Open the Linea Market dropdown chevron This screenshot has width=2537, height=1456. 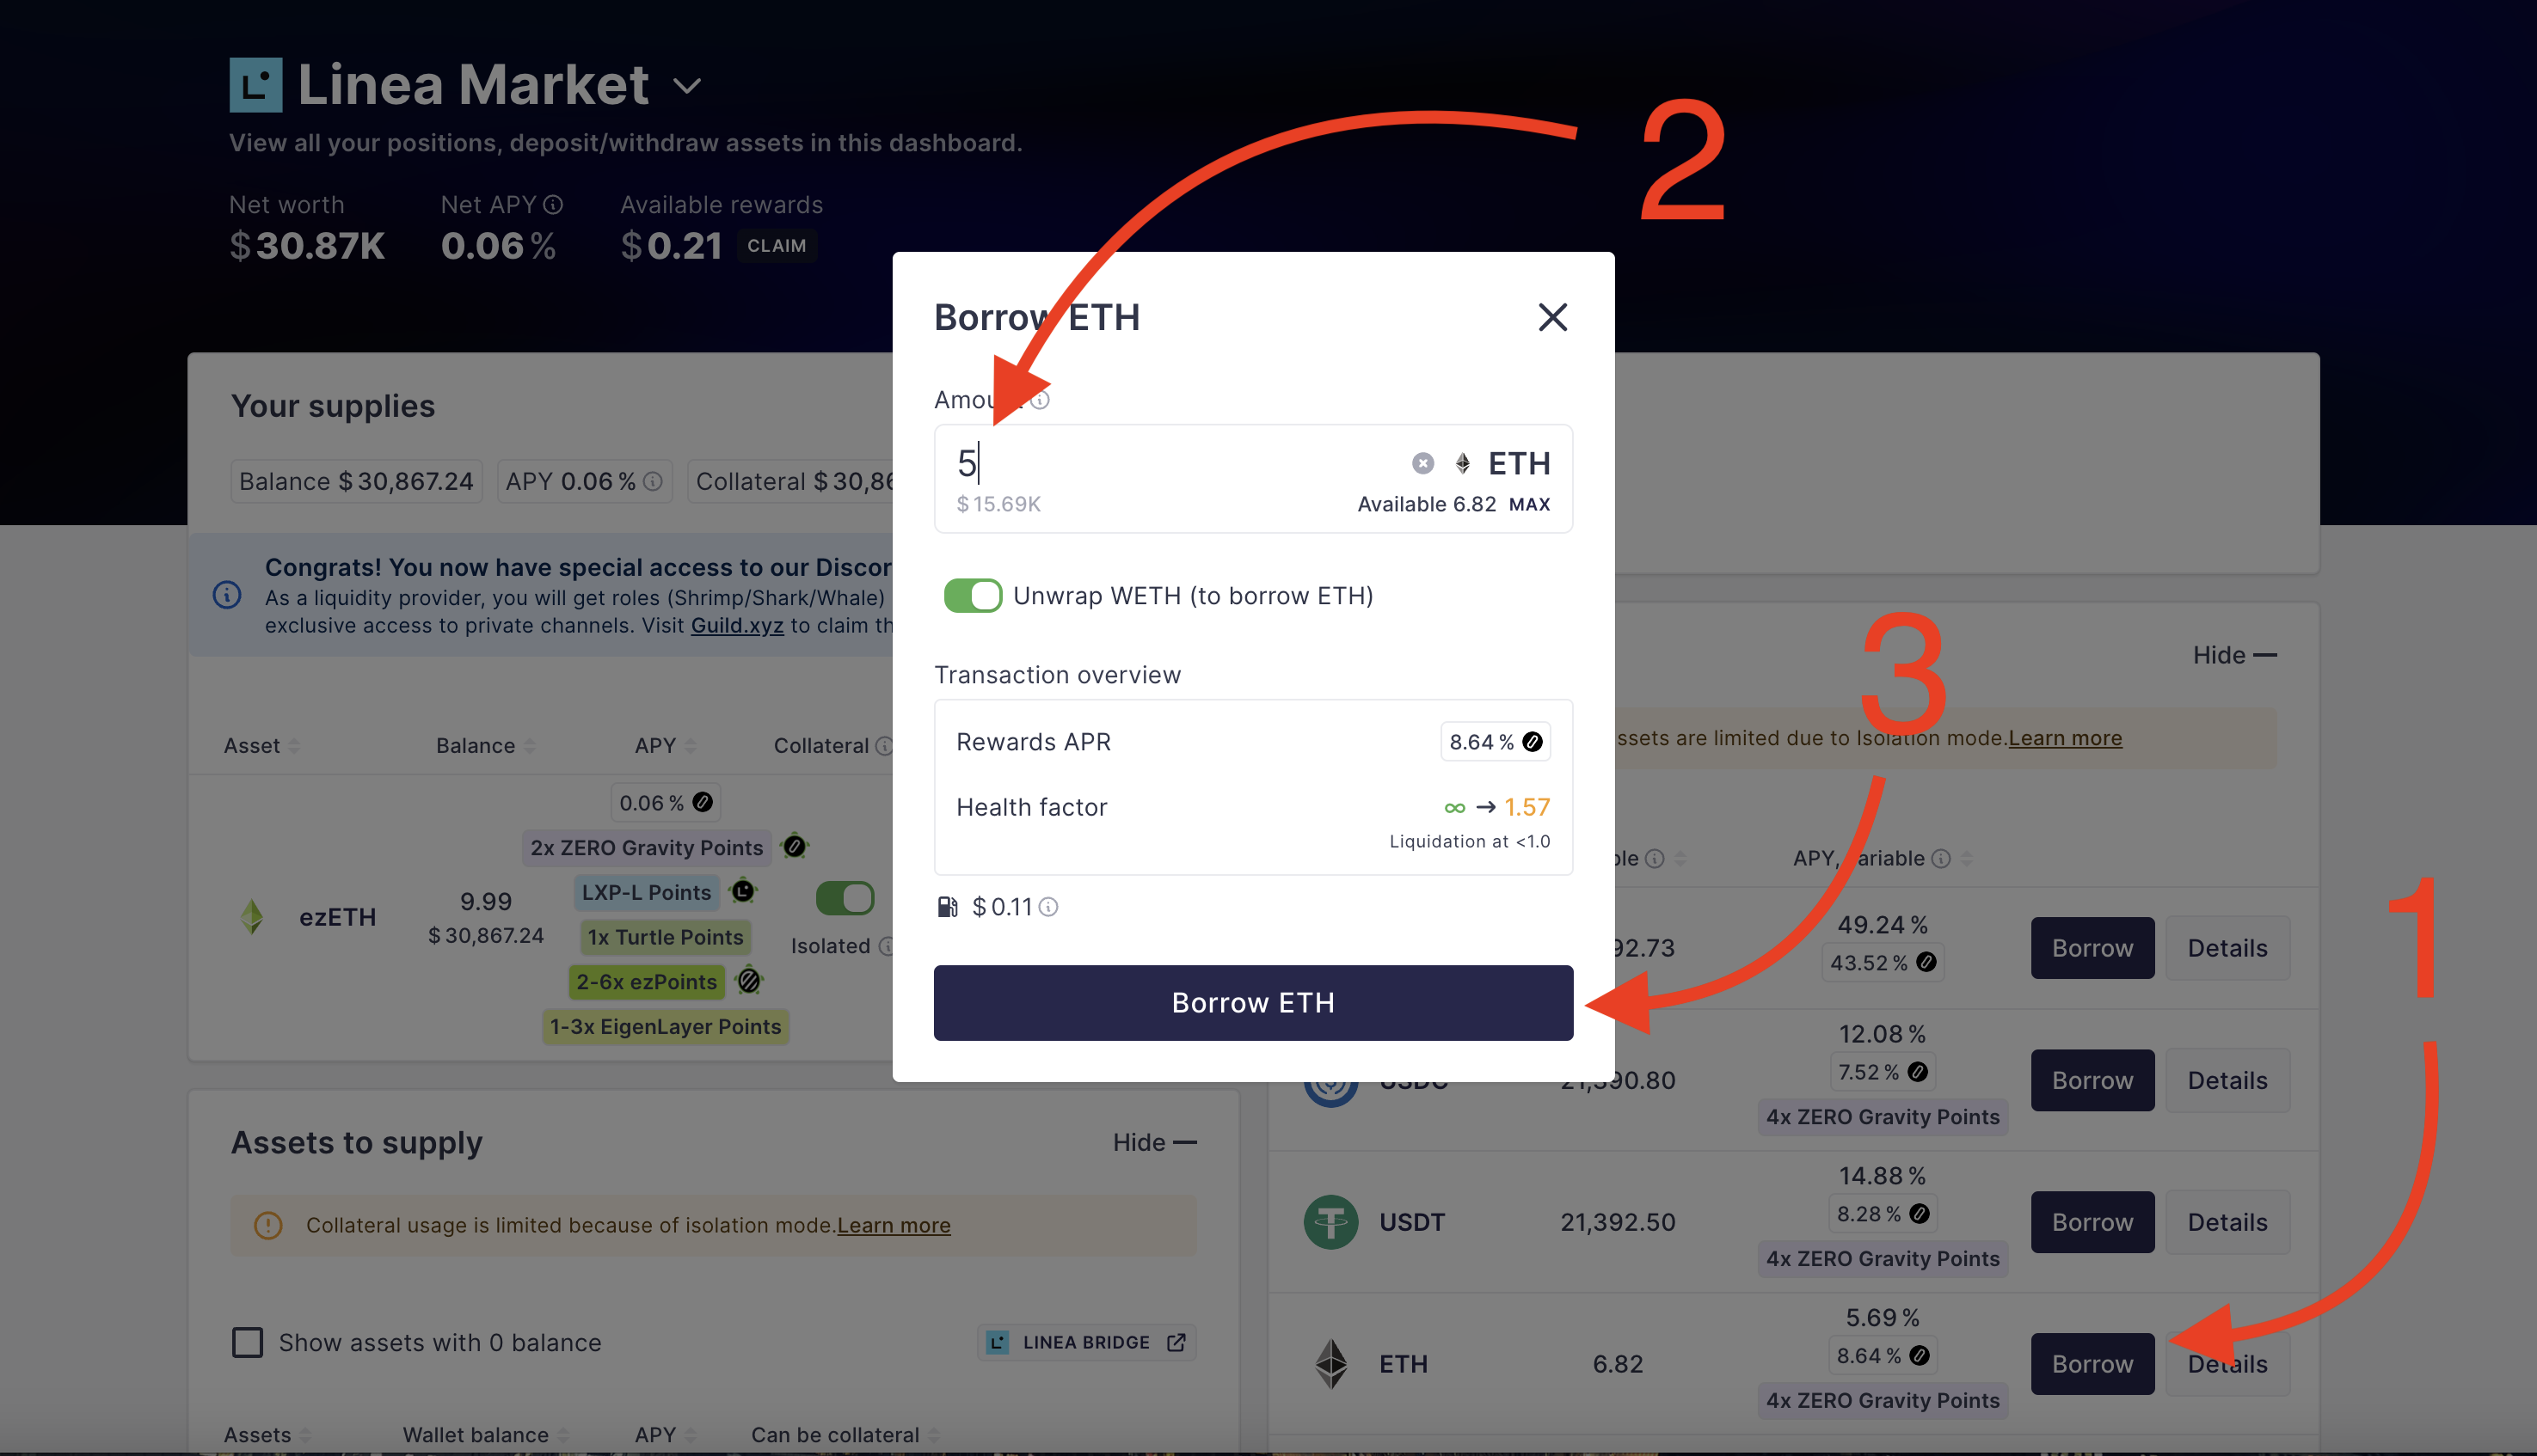tap(687, 86)
